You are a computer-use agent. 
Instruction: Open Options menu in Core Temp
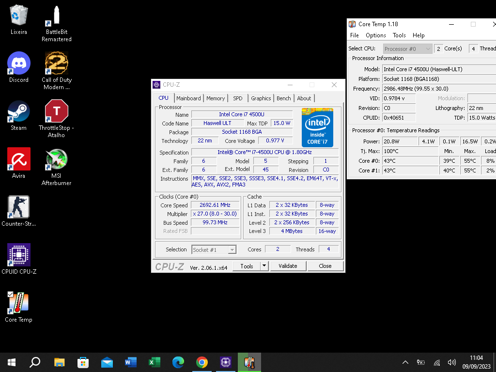click(376, 35)
